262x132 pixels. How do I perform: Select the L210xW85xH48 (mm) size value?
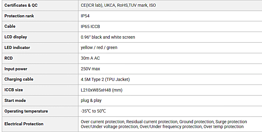(x=102, y=90)
